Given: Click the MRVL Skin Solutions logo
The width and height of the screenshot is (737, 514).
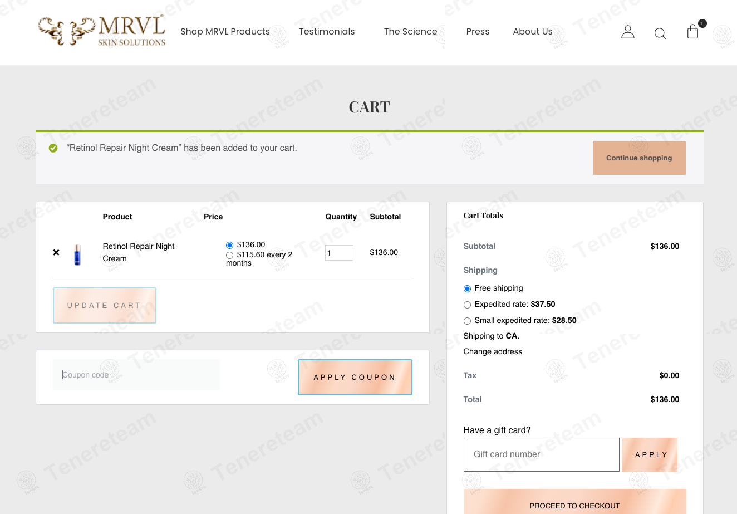Looking at the screenshot, I should tap(102, 31).
